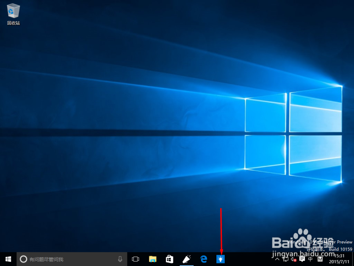354x266 pixels.
Task: Click the muted volume tray icon
Action: 293,259
